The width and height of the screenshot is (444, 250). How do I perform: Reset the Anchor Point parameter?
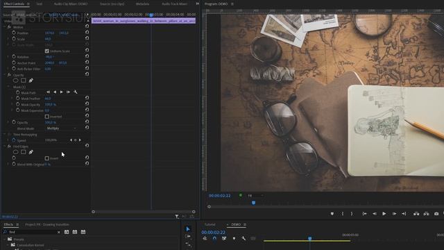click(x=87, y=62)
